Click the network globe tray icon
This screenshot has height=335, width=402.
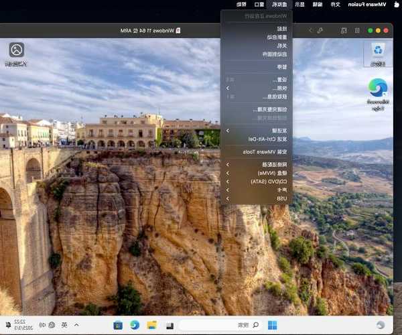point(52,325)
